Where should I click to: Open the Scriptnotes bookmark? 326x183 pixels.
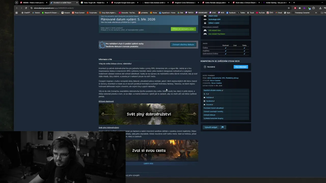[92, 13]
